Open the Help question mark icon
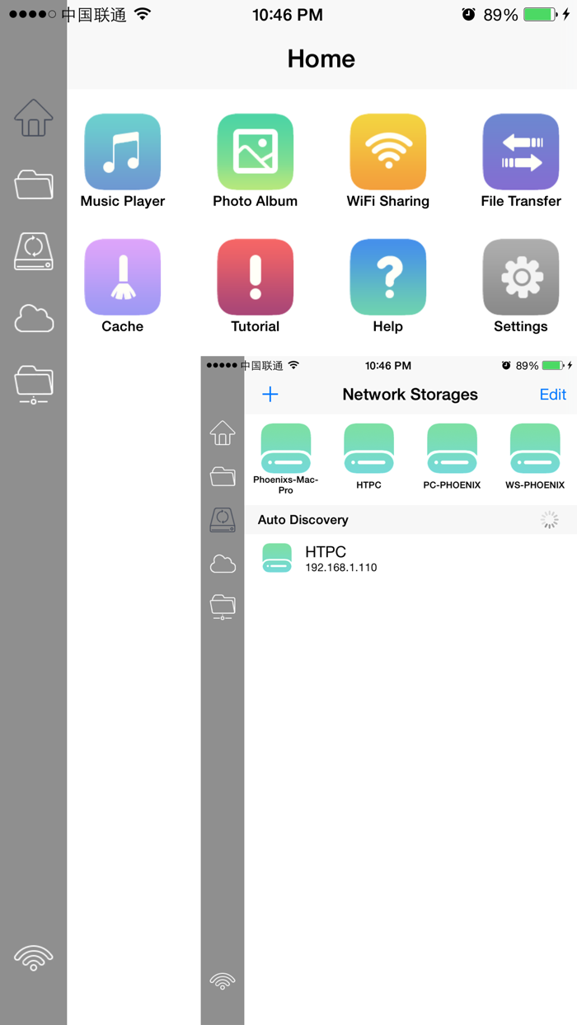Viewport: 577px width, 1025px height. 387,277
